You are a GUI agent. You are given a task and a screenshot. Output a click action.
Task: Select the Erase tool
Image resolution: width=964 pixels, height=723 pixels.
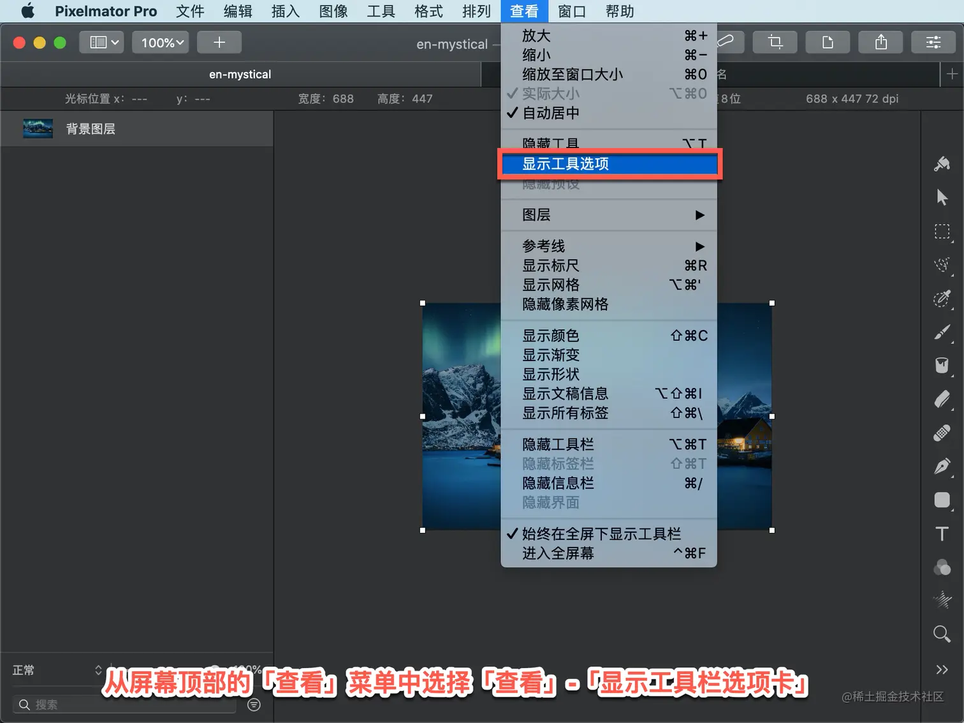(x=942, y=399)
